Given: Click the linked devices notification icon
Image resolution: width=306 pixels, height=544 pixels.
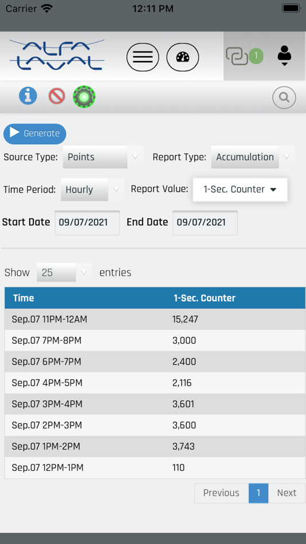Looking at the screenshot, I should pos(245,56).
